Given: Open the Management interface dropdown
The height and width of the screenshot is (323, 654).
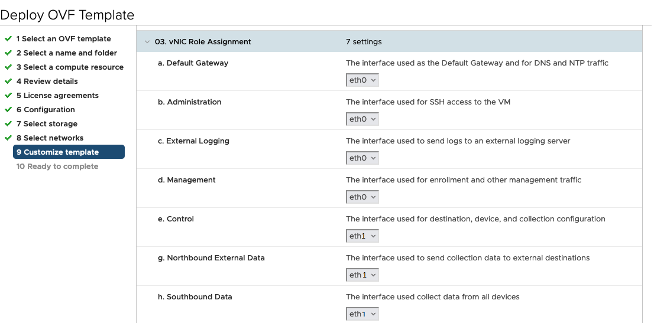Looking at the screenshot, I should pyautogui.click(x=362, y=197).
